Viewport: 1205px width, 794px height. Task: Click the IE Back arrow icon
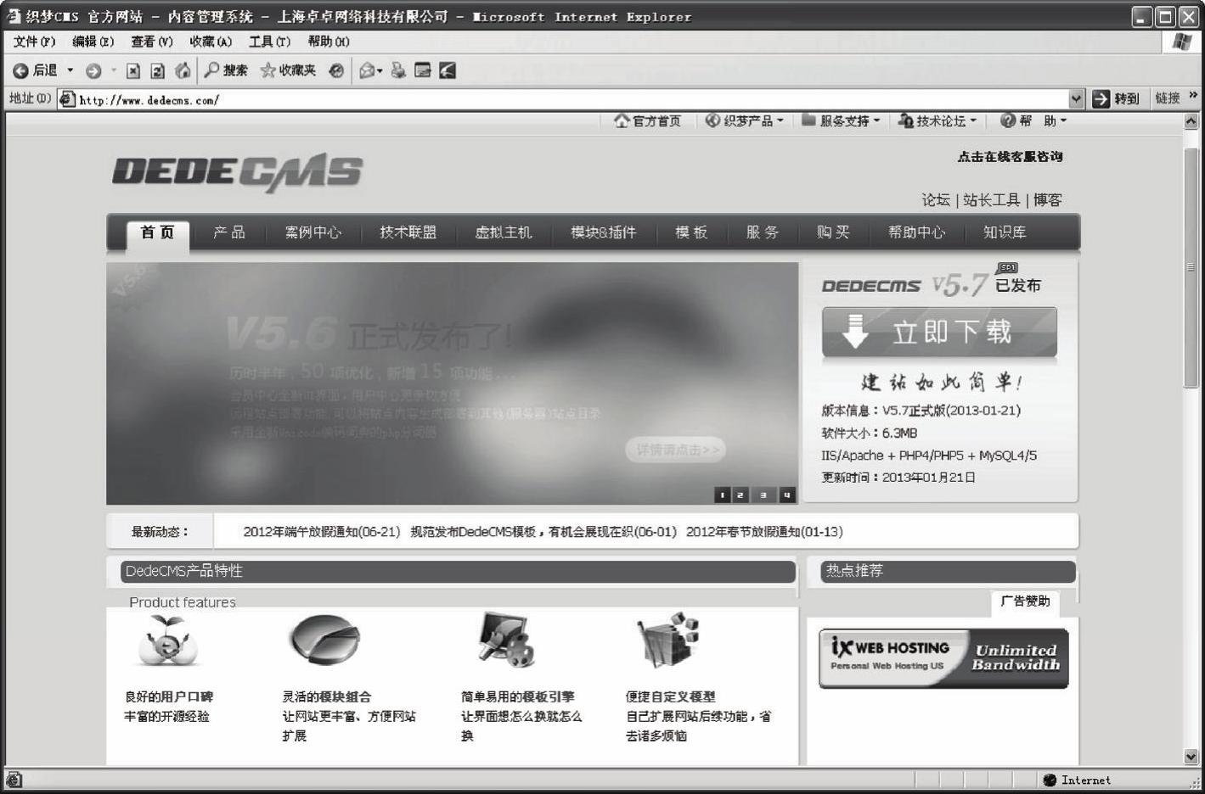tap(20, 70)
